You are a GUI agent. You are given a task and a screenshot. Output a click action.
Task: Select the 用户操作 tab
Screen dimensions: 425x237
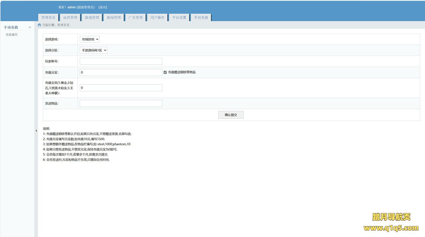pyautogui.click(x=157, y=18)
